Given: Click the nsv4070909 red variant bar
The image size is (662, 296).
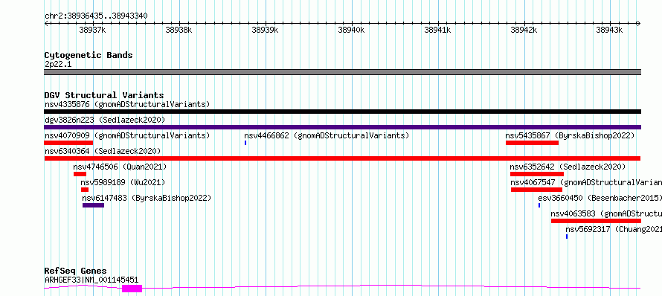Looking at the screenshot, I should tap(68, 143).
